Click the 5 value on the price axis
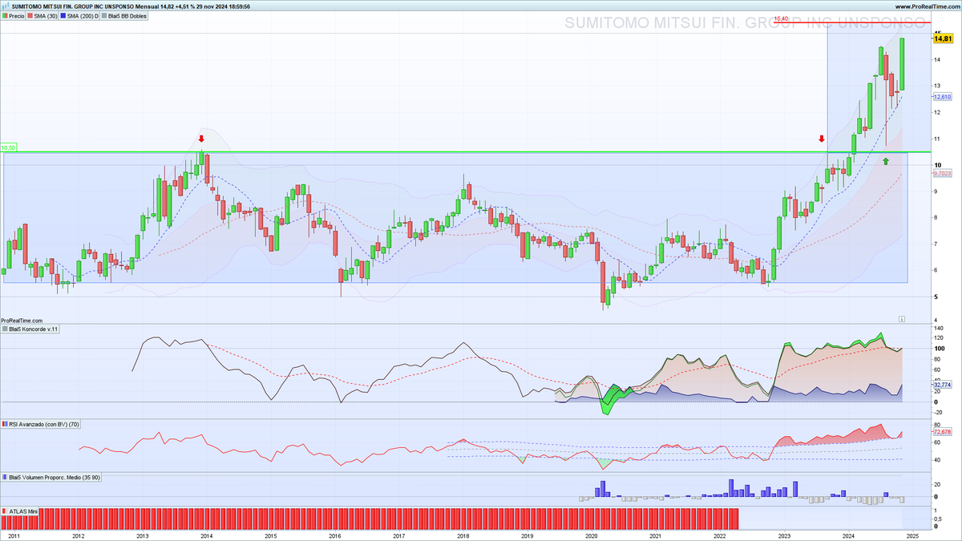 point(936,297)
